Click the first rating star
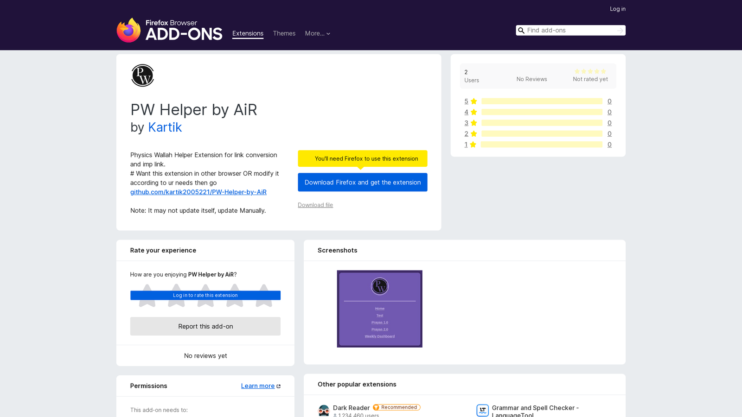The width and height of the screenshot is (742, 417). pos(147,296)
